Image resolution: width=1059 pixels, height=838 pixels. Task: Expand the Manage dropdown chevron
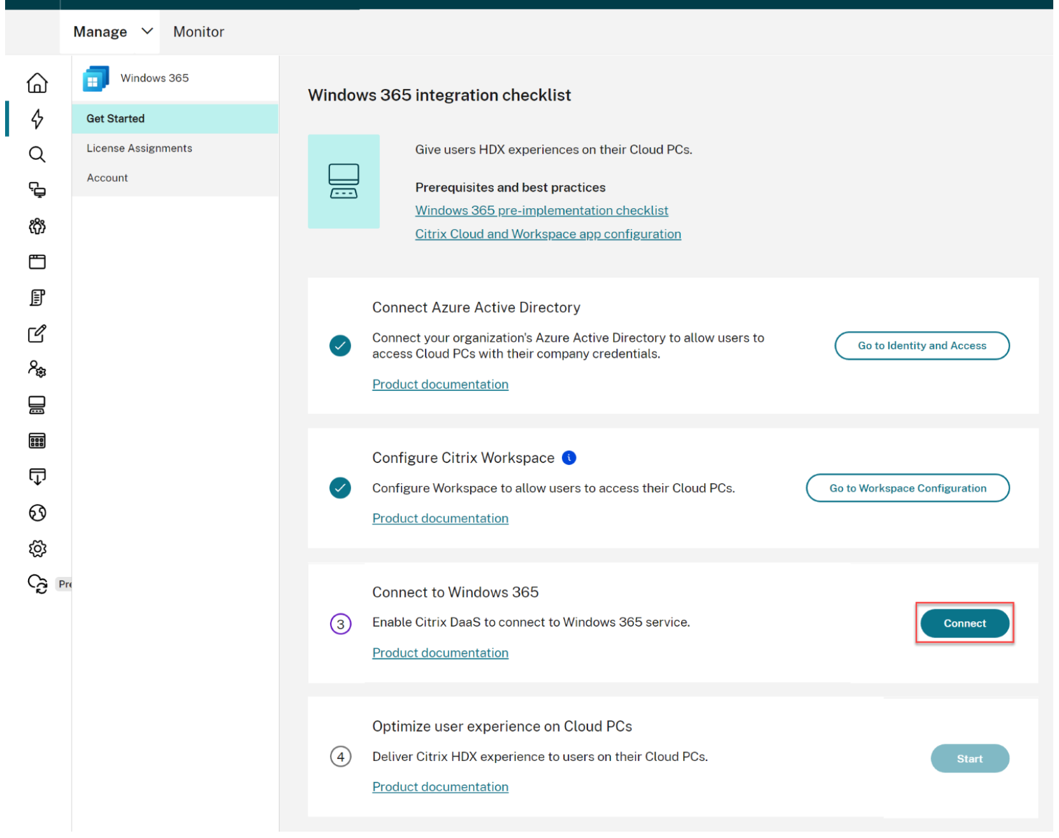[148, 31]
